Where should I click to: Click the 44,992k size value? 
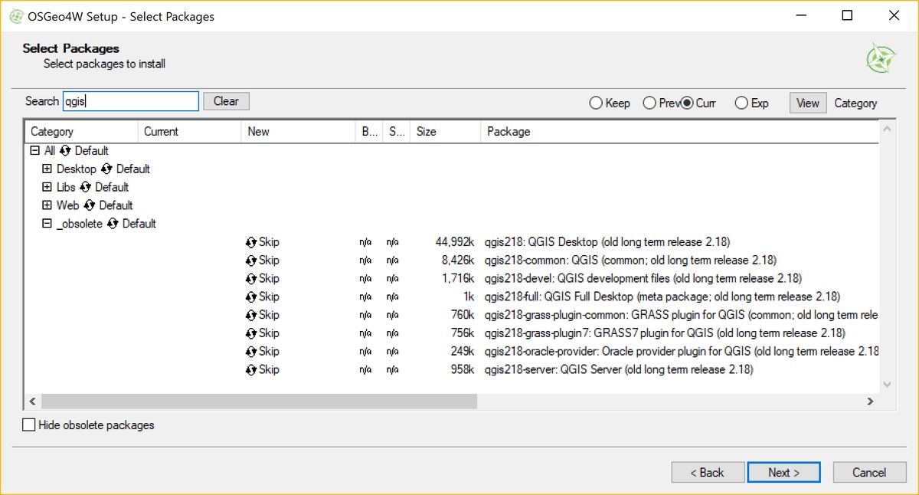coord(455,242)
